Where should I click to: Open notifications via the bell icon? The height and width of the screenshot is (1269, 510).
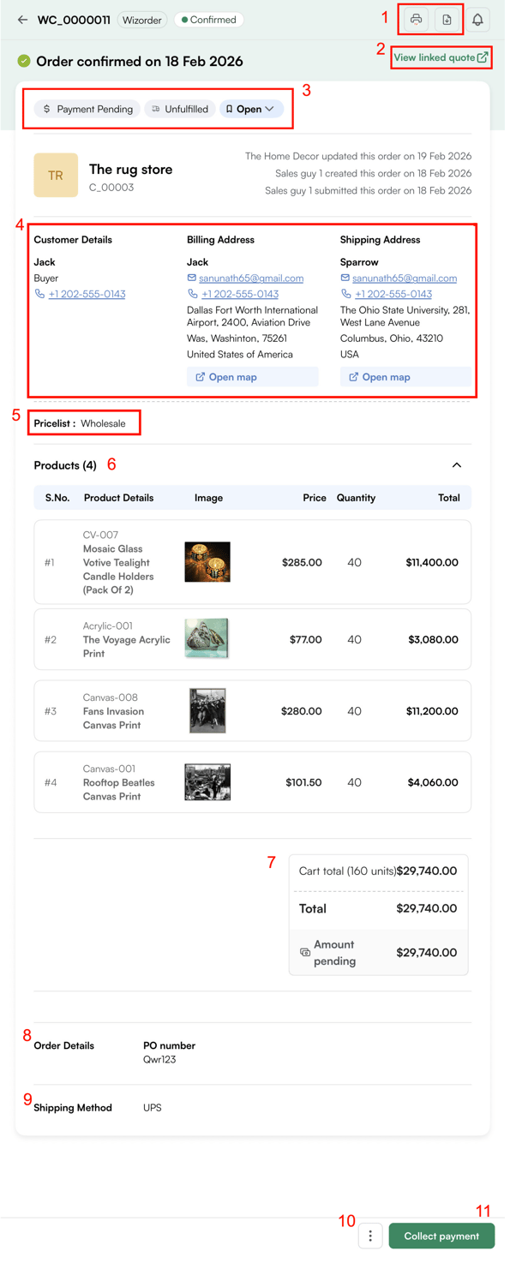pos(478,20)
